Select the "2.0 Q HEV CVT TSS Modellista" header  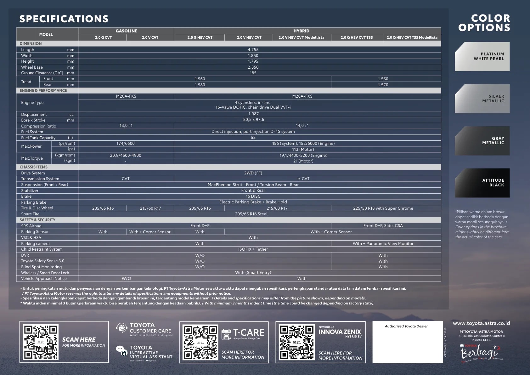coord(412,37)
